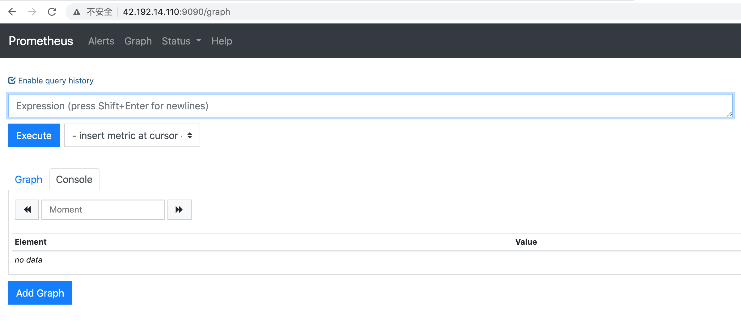Open the Help link in the navbar
Image resolution: width=741 pixels, height=325 pixels.
tap(222, 41)
